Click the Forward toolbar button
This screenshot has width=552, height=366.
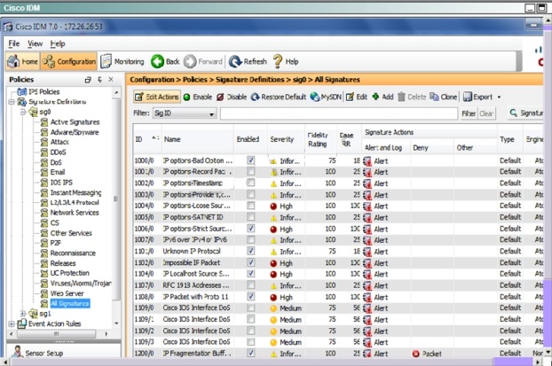[x=203, y=61]
